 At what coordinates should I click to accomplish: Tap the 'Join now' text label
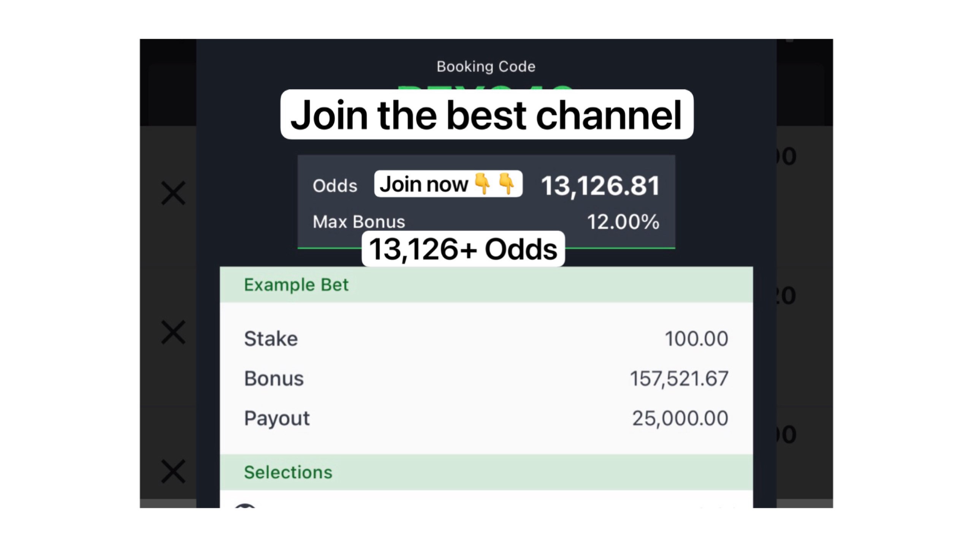point(424,184)
